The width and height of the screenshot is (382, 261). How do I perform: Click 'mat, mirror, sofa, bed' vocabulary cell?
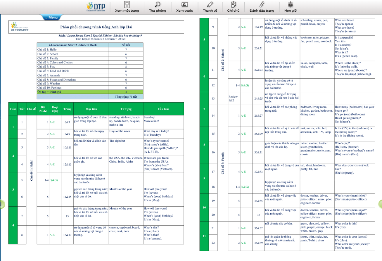[317, 134]
